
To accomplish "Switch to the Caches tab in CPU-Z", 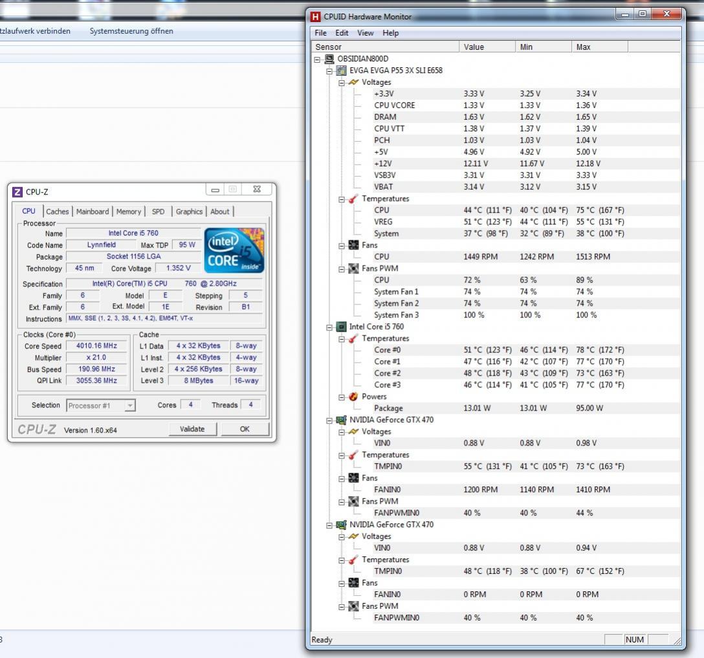I will [58, 211].
